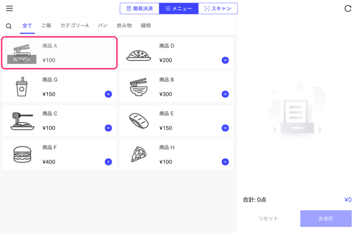Click the refresh icon at top right
This screenshot has width=358, height=236.
point(348,8)
